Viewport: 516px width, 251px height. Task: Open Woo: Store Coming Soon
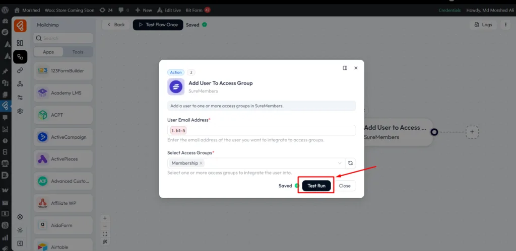coord(70,10)
